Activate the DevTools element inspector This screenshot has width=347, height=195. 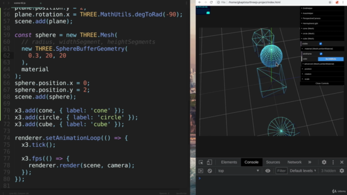tap(201, 162)
